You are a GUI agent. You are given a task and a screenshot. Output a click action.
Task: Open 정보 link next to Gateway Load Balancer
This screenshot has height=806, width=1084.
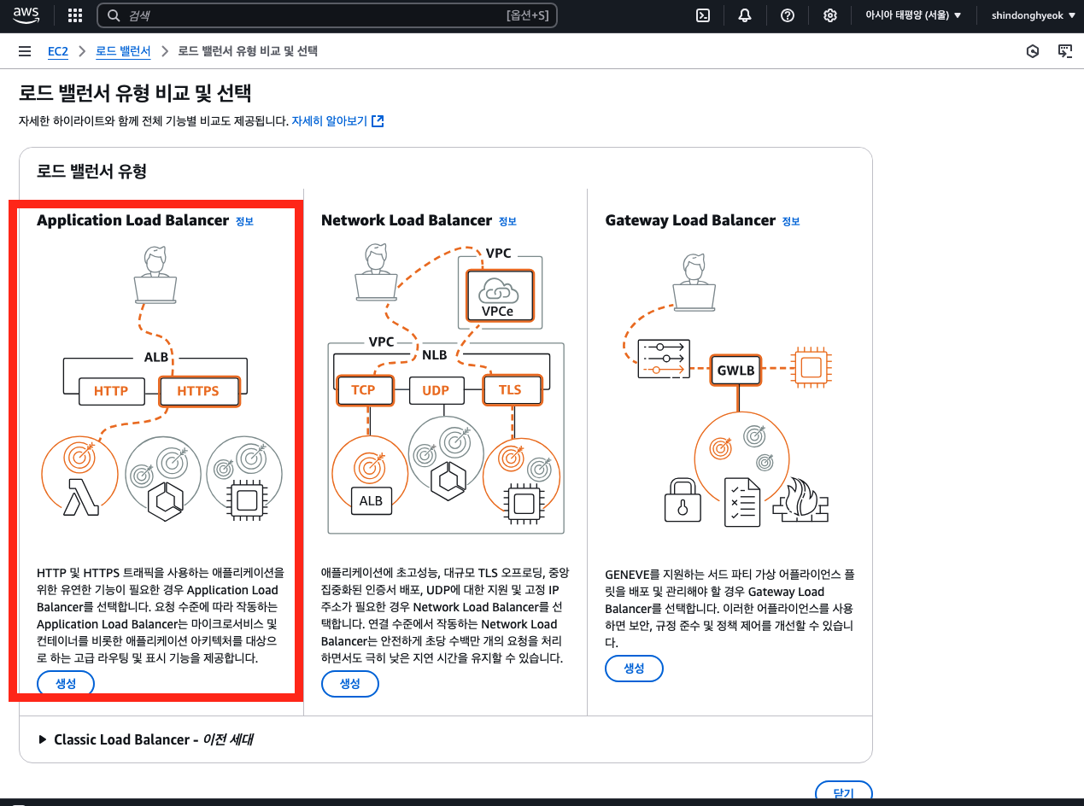click(791, 221)
